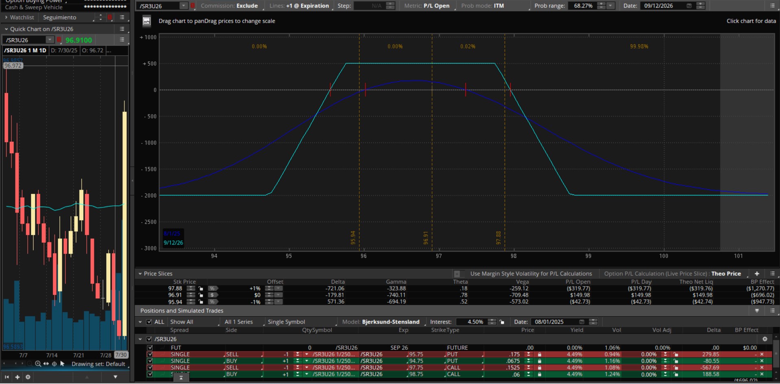The image size is (780, 384).
Task: Click the zoom in magnifier on Quick Chart
Action: point(38,364)
